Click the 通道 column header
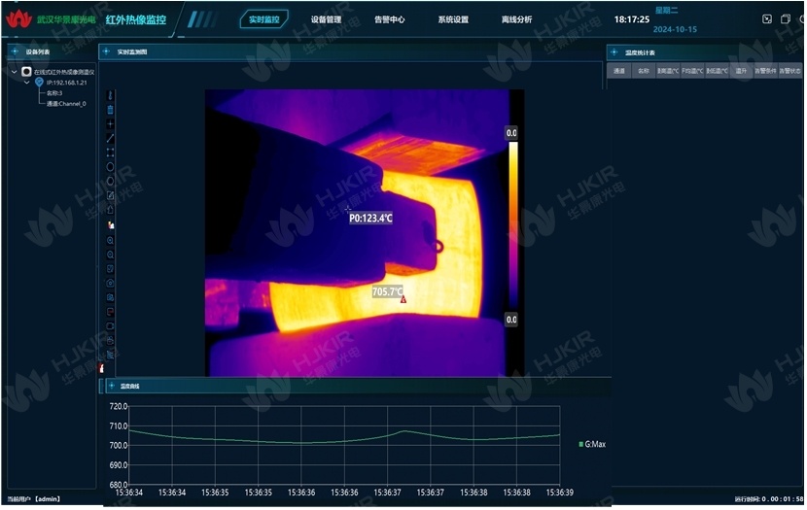Image resolution: width=807 pixels, height=510 pixels. click(619, 71)
